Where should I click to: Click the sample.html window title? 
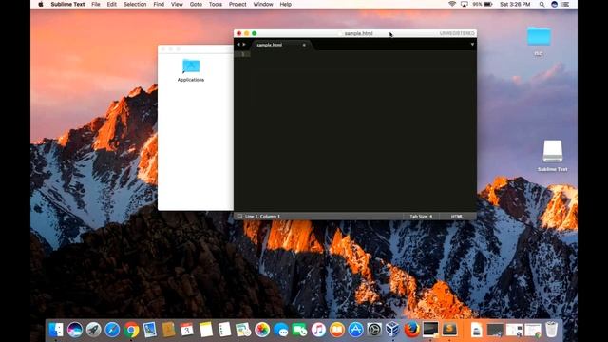(359, 33)
